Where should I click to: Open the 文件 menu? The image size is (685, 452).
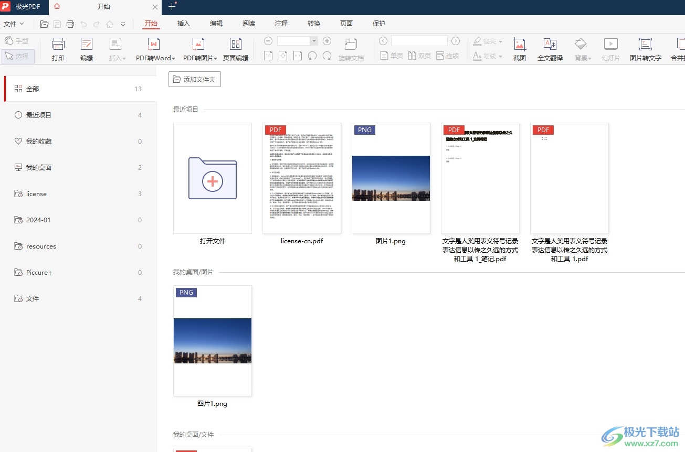[14, 24]
